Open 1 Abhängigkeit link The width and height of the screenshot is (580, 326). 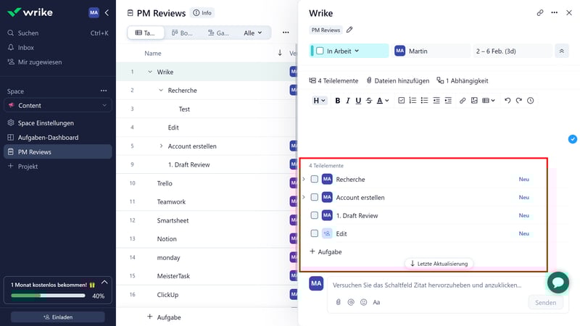463,80
